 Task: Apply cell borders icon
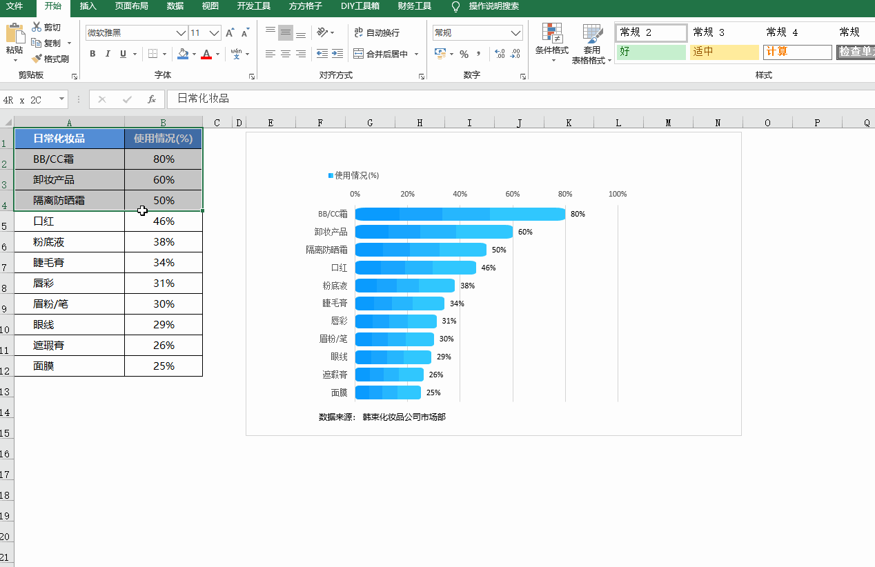(x=153, y=54)
